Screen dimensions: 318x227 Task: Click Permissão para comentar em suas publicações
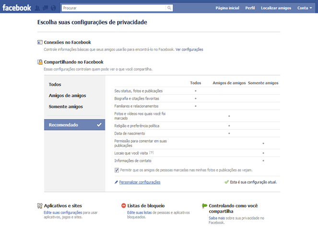[197, 143]
